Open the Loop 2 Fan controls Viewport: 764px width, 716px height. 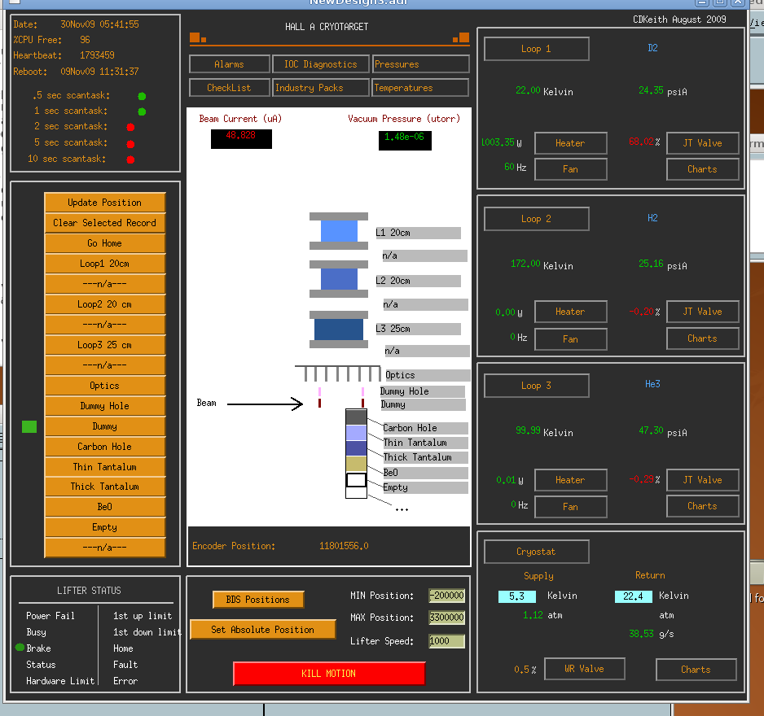[571, 339]
